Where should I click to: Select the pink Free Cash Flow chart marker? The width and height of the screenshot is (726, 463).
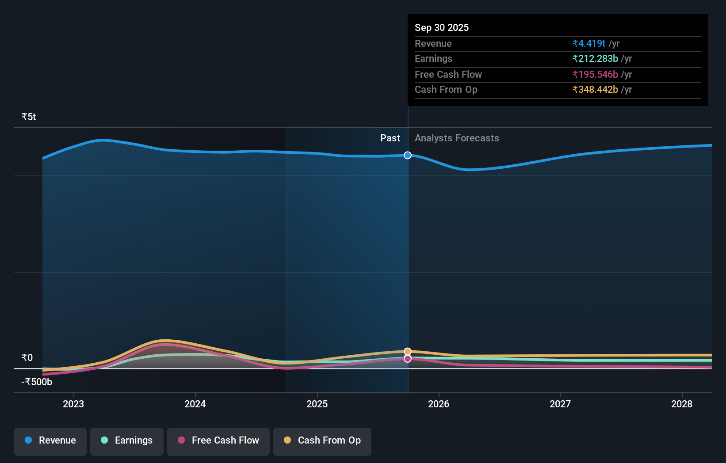[407, 359]
